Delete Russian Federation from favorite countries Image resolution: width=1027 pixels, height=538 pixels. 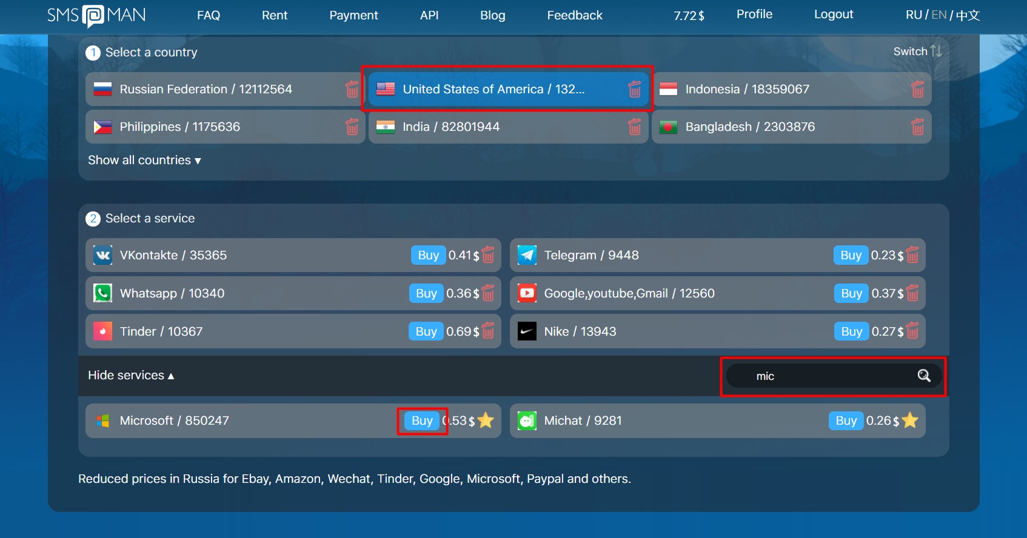tap(352, 89)
